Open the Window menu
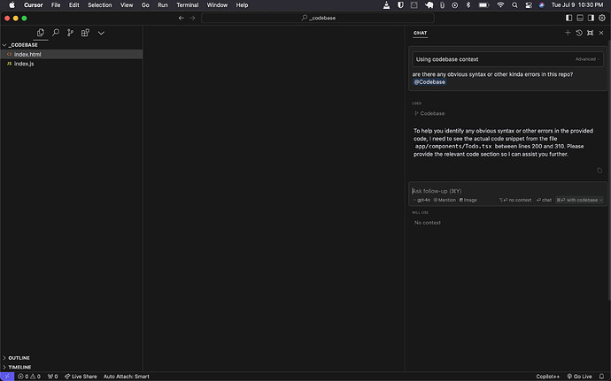Viewport: 611px width, 381px height. 217,5
